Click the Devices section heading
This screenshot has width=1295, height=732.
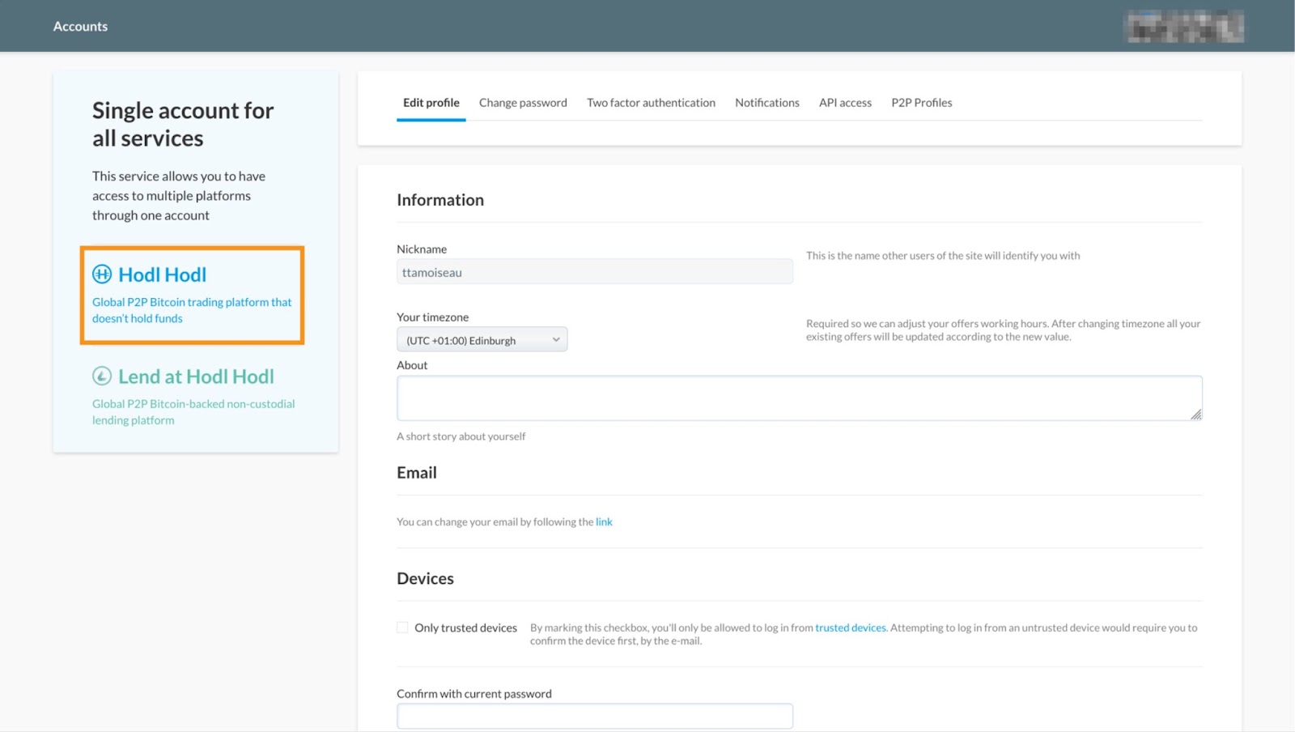[425, 579]
